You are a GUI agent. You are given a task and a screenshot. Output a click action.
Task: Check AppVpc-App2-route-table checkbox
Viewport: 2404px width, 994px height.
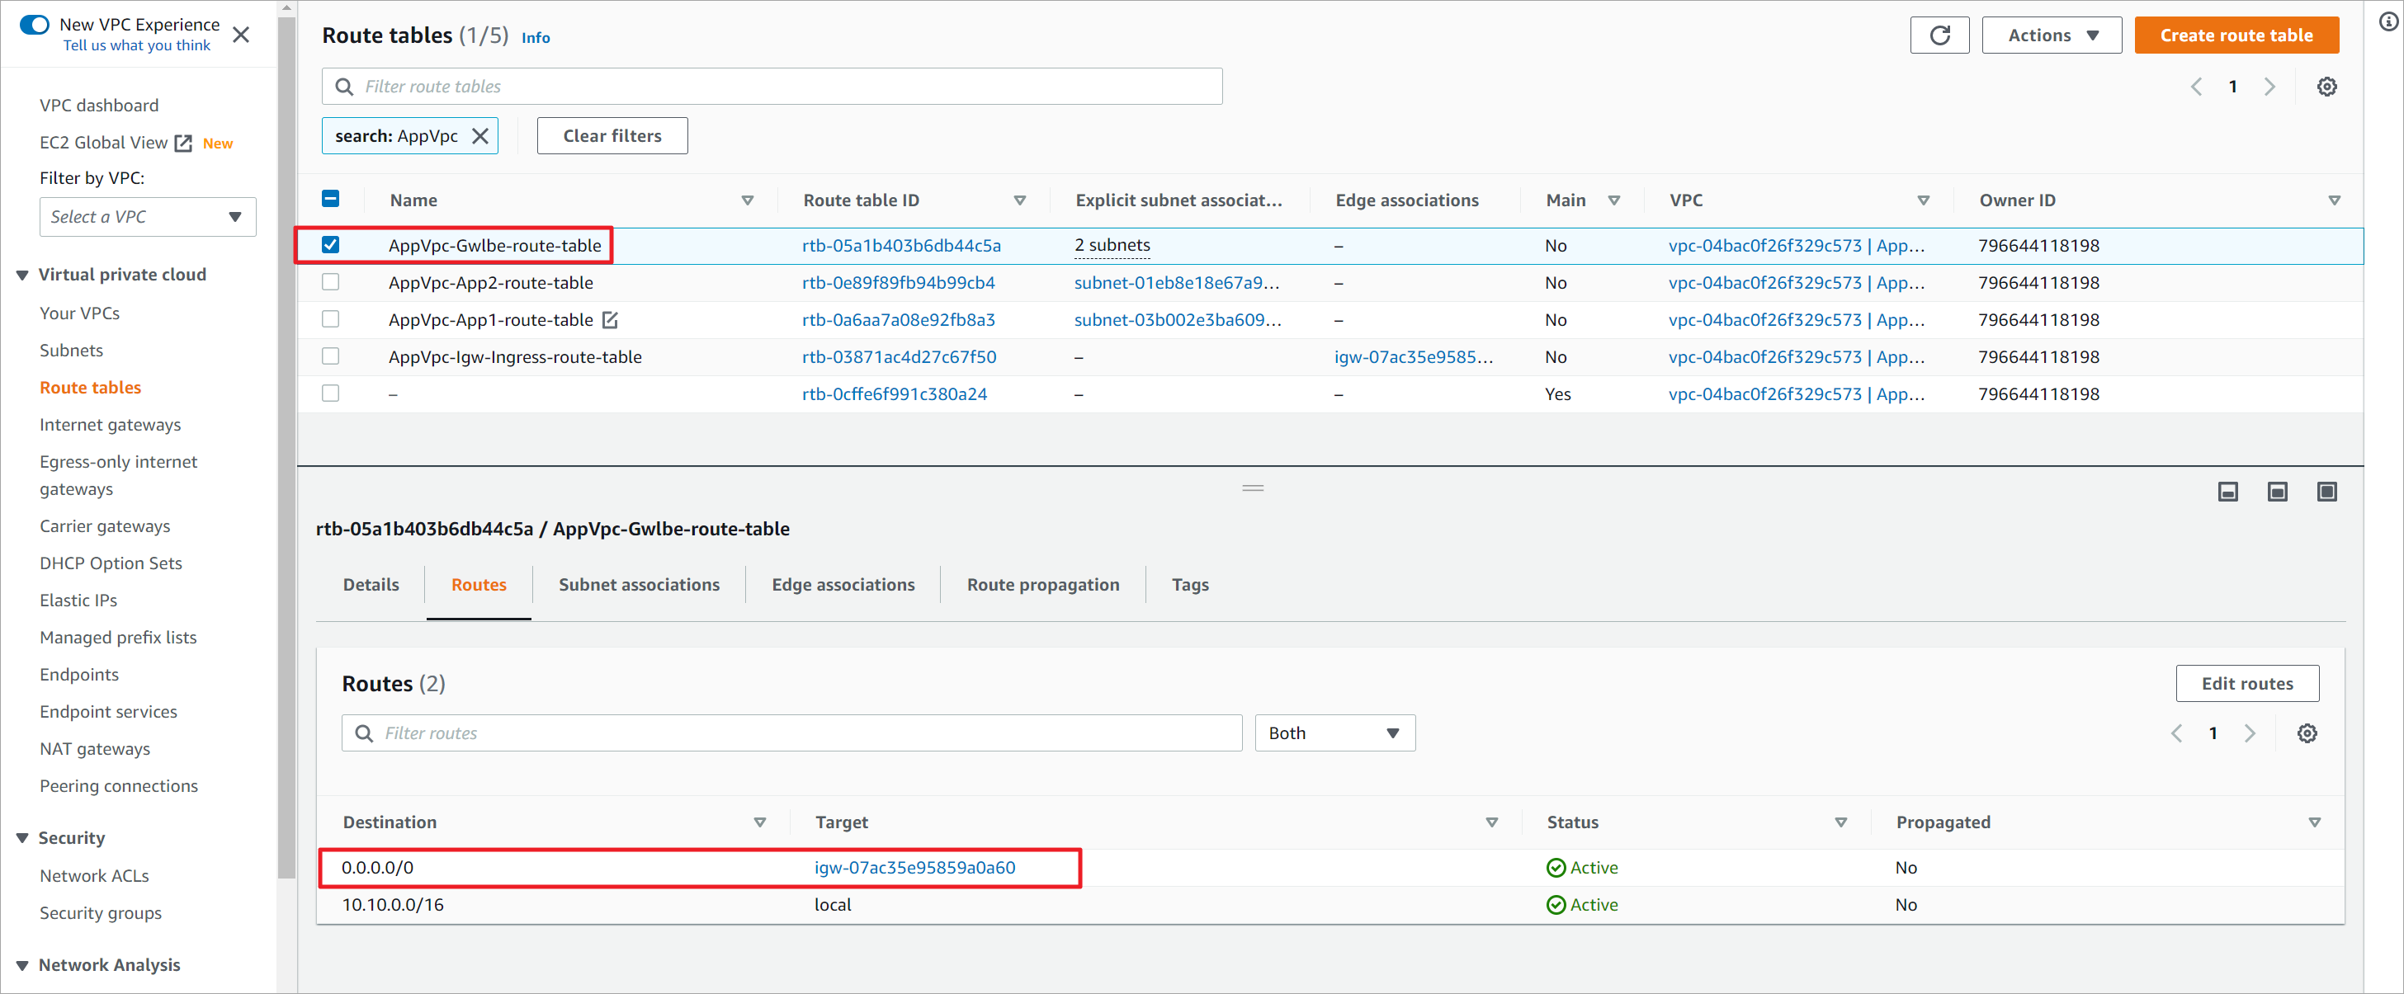click(330, 283)
